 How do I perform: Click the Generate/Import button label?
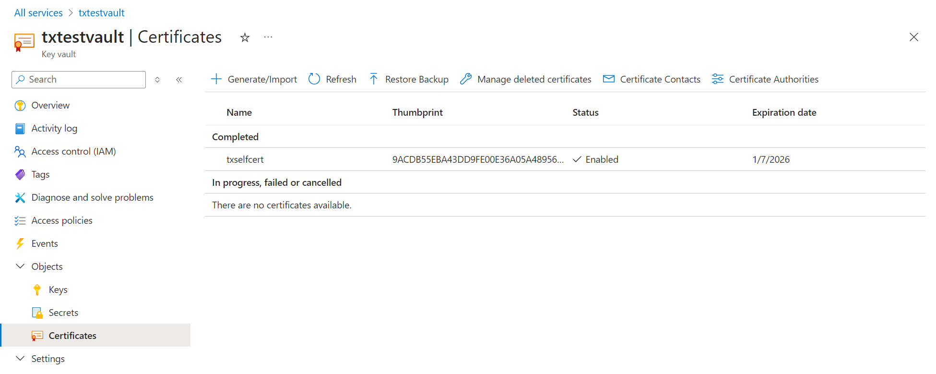click(x=262, y=80)
